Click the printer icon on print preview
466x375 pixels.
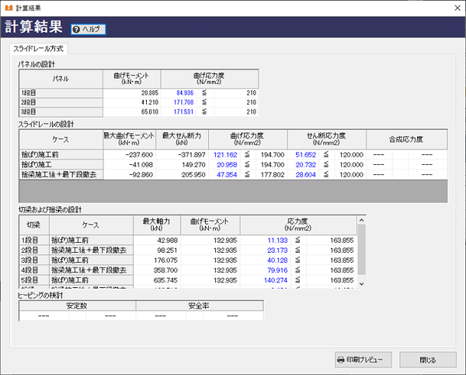pos(341,359)
